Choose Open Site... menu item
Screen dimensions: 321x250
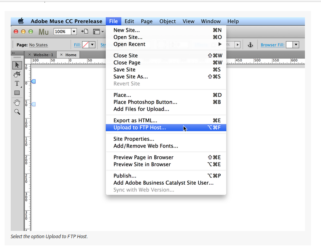click(166, 37)
